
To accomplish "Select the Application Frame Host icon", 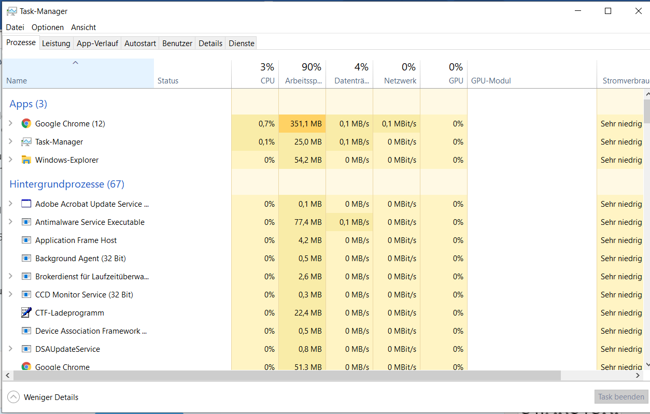I will (26, 240).
